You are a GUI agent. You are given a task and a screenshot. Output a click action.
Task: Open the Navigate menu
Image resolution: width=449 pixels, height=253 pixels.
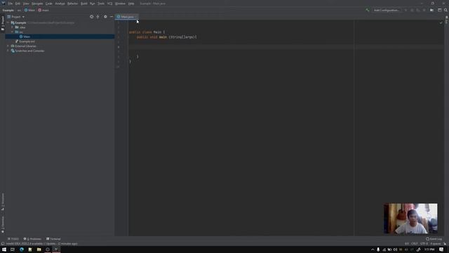pos(37,4)
